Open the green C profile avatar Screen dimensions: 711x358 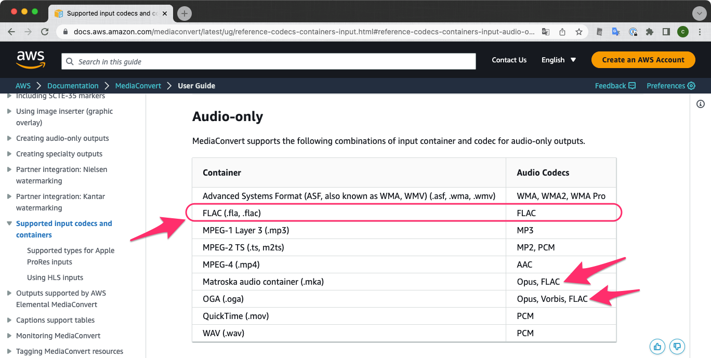point(682,32)
